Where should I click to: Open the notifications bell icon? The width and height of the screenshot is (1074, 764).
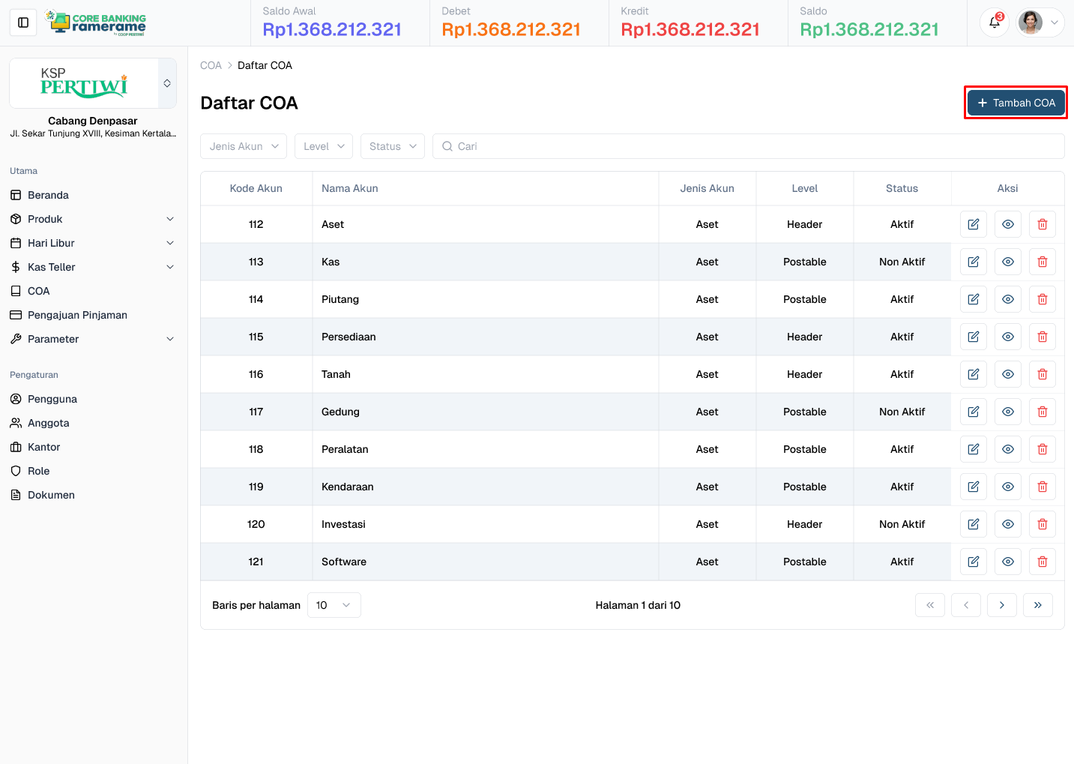994,22
